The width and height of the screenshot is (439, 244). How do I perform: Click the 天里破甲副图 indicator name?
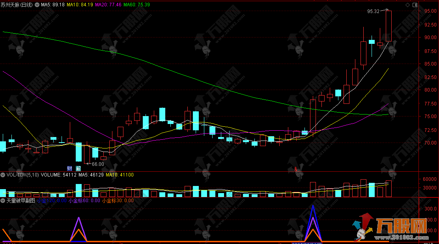coord(21,201)
